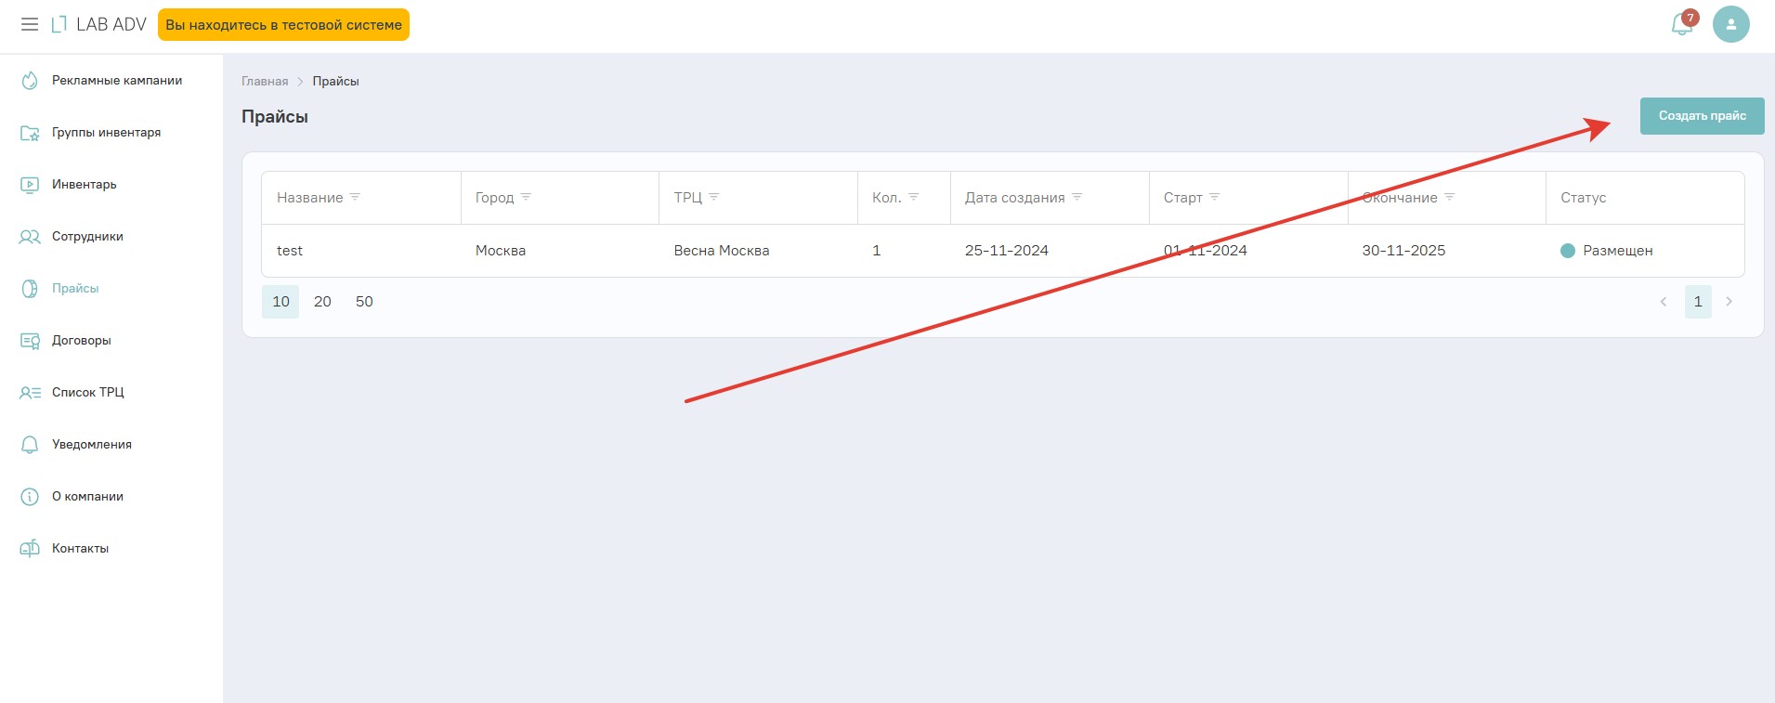The width and height of the screenshot is (1775, 703).
Task: Open the Название column filter
Action: tap(355, 197)
